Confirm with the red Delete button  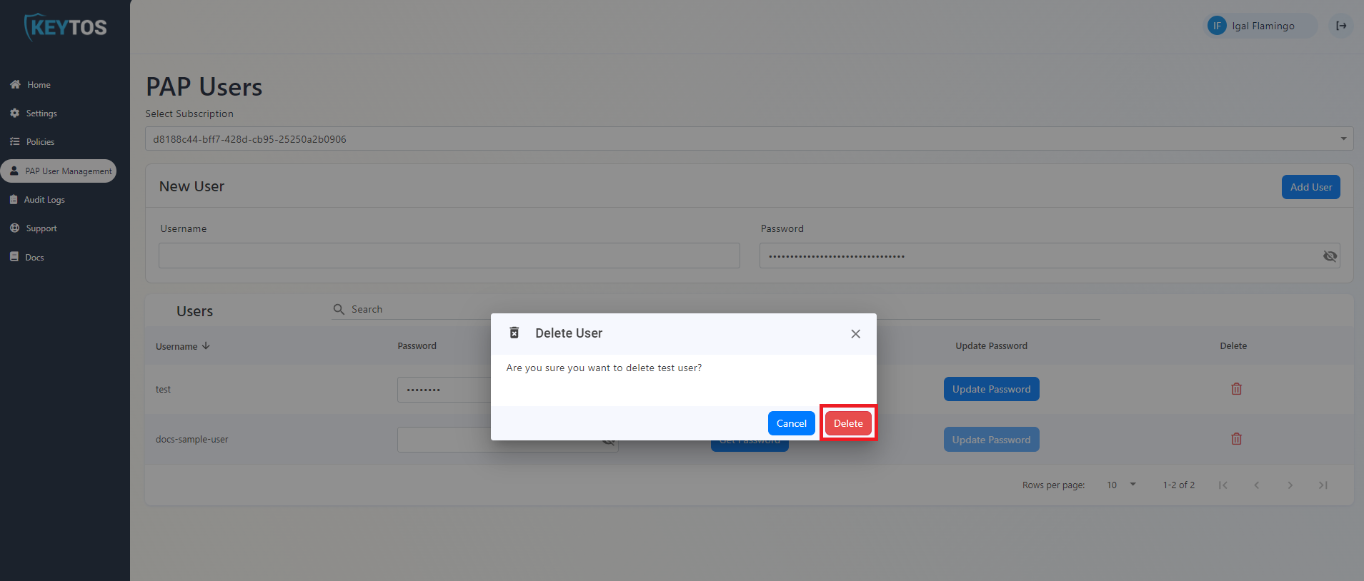pyautogui.click(x=848, y=423)
